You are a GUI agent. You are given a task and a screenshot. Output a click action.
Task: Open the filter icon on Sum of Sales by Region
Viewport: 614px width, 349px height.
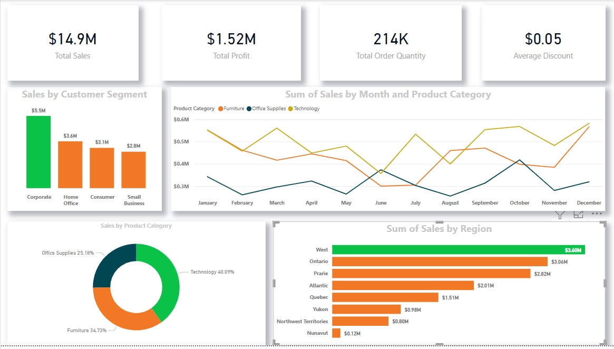[x=559, y=214]
